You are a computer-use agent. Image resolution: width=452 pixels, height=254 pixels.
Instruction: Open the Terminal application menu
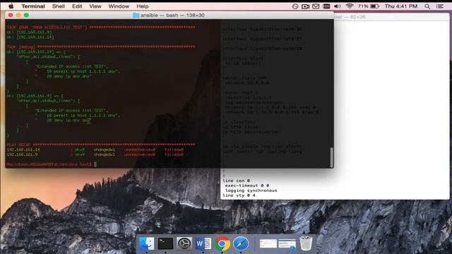click(33, 6)
